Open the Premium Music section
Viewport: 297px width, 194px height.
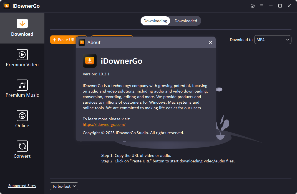[x=22, y=88]
